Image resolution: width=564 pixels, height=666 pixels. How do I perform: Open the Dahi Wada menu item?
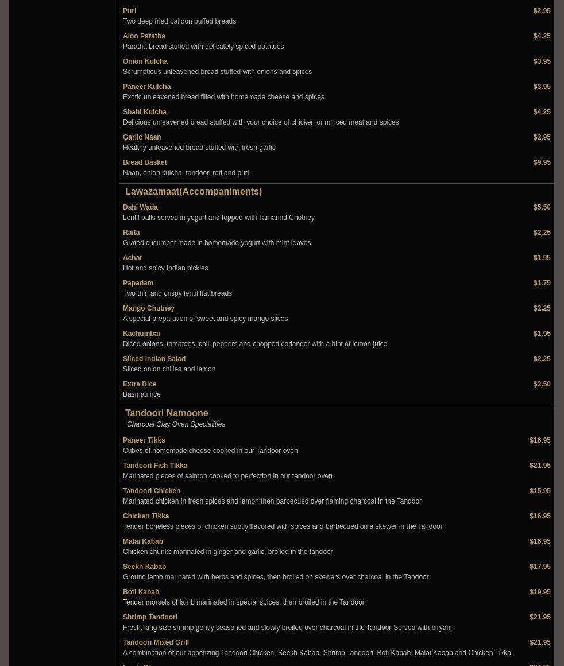[140, 207]
